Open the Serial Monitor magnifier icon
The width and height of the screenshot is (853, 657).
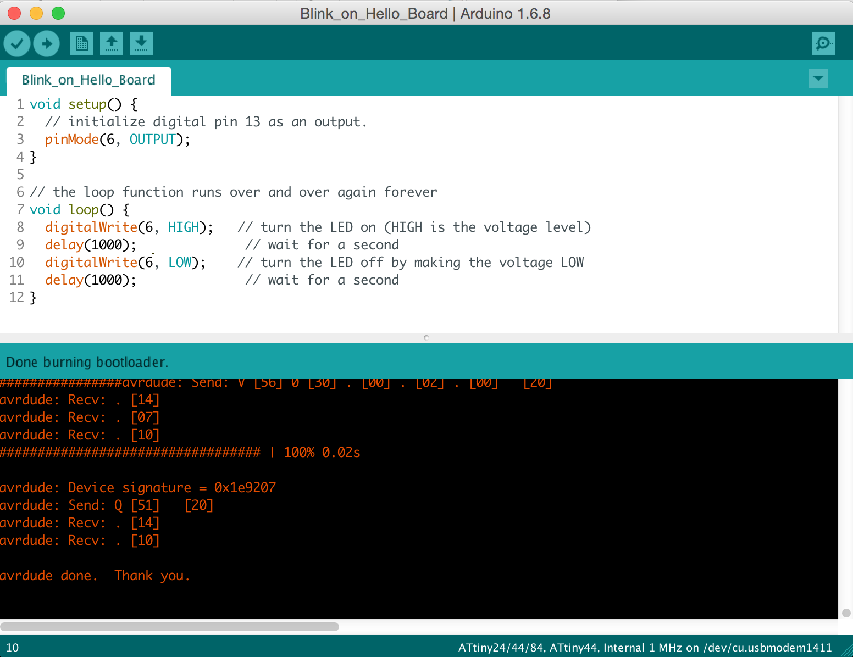[823, 43]
